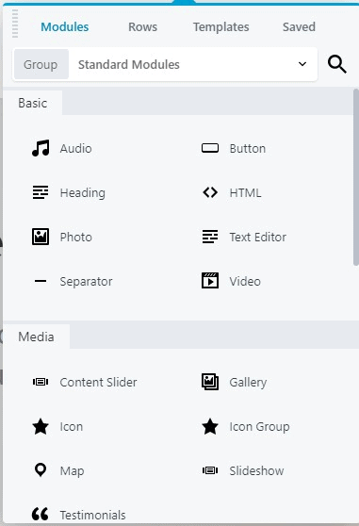Choose the Testimonials module quote icon
359x526 pixels.
click(x=41, y=514)
